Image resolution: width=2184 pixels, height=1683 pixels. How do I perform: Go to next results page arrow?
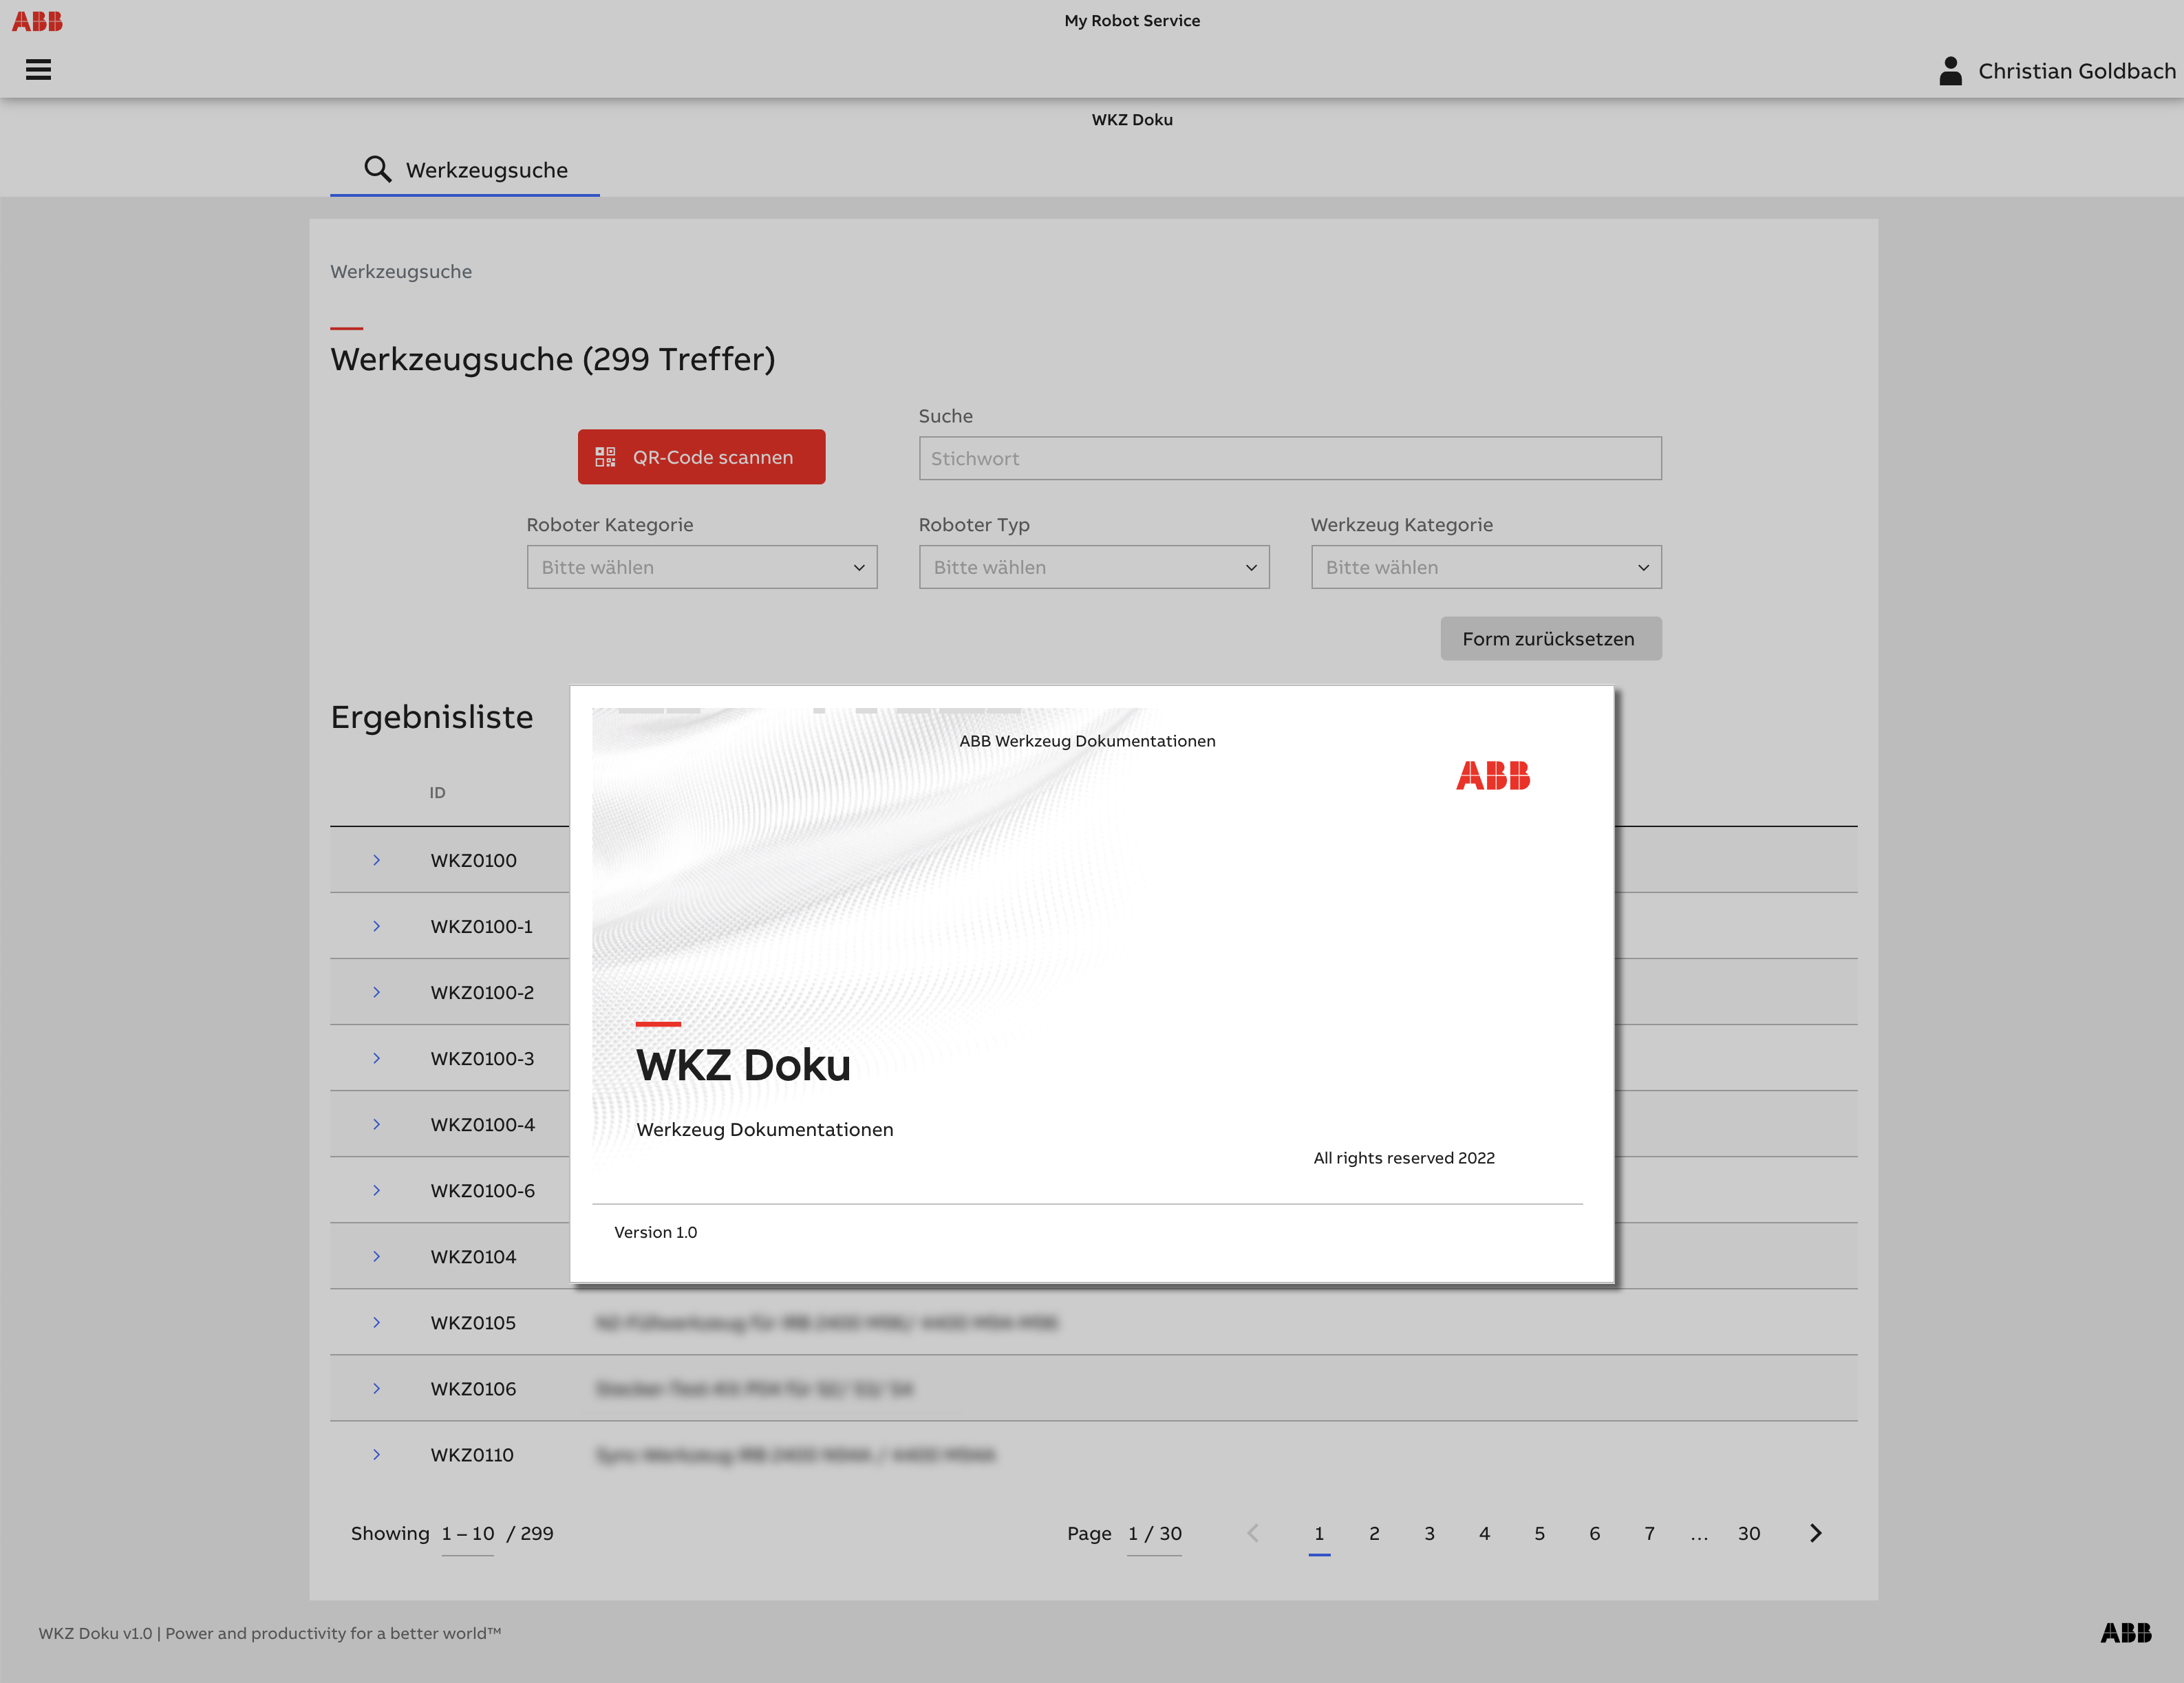[x=1815, y=1533]
